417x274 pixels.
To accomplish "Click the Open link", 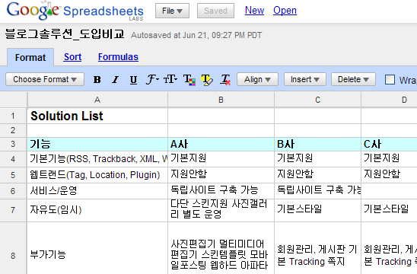I will coord(285,11).
